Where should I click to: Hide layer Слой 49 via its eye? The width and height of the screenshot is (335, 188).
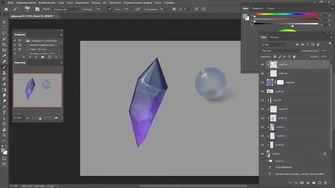(262, 73)
